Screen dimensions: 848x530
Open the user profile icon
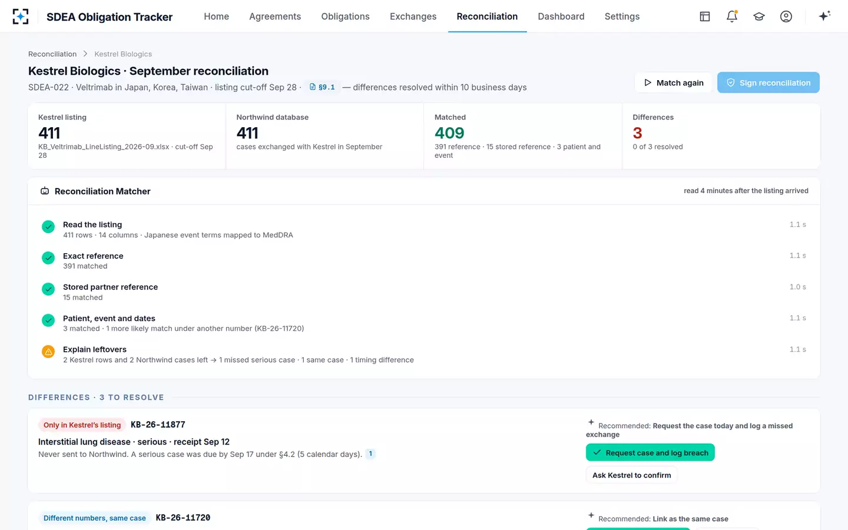786,16
